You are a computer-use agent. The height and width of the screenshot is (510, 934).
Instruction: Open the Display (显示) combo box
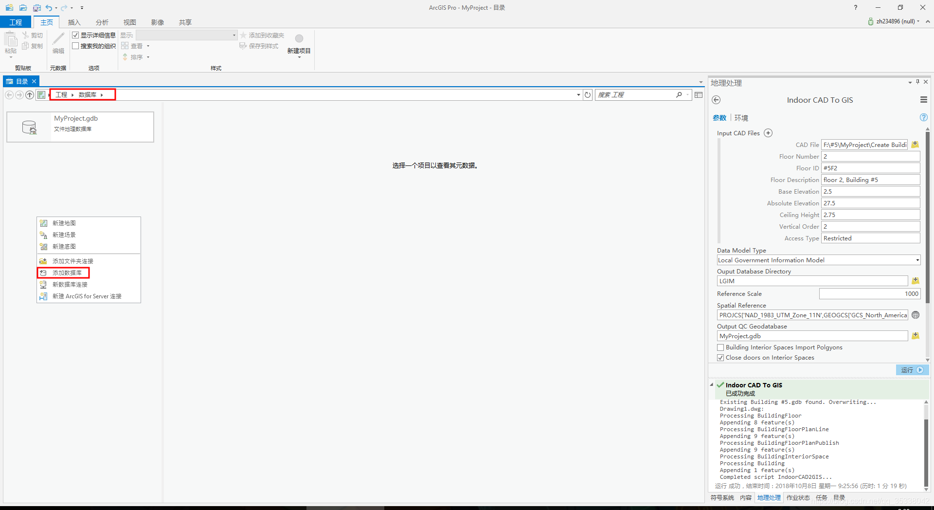point(186,35)
